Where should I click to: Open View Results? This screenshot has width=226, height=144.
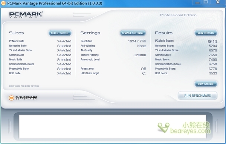pos(206,33)
